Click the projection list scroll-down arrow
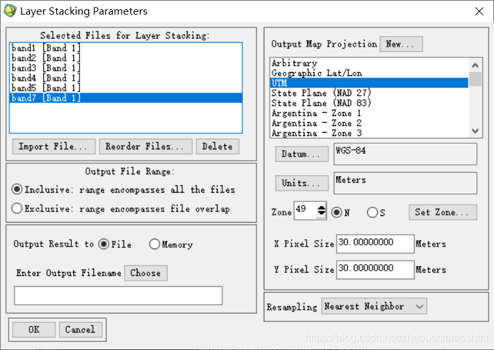This screenshot has height=350, width=494. click(x=475, y=131)
